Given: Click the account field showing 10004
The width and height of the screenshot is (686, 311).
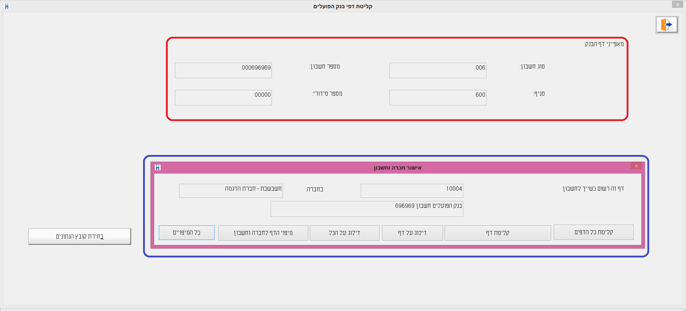Looking at the screenshot, I should 412,191.
